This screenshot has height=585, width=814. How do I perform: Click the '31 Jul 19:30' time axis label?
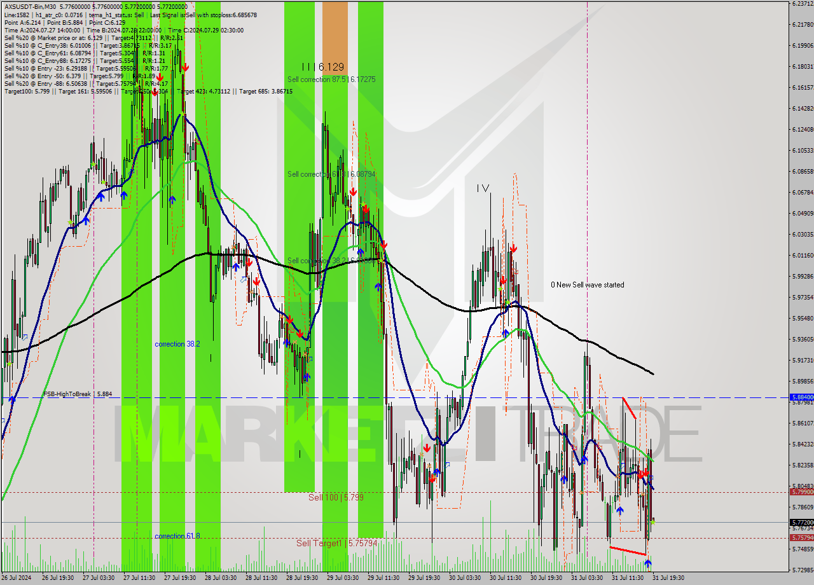tap(668, 578)
